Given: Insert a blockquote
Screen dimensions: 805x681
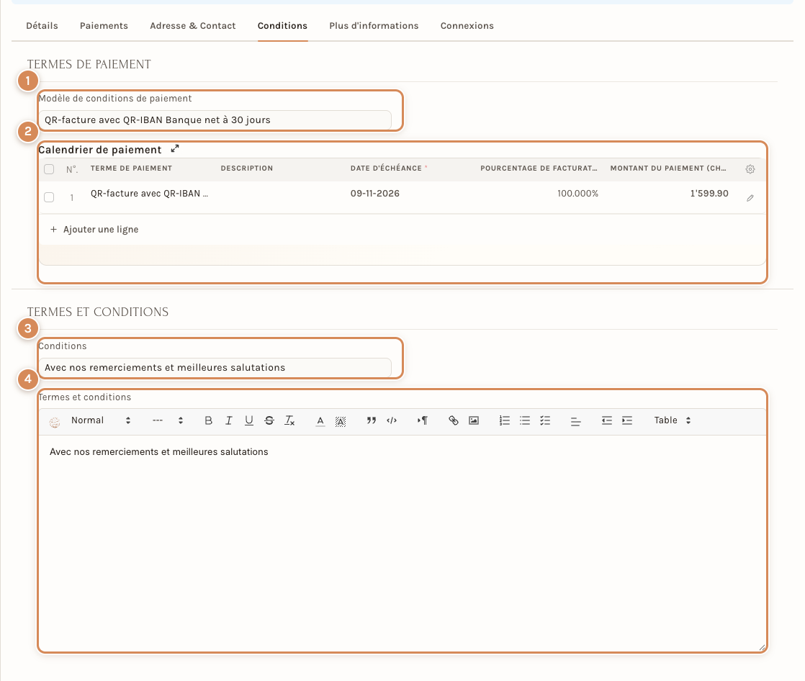Looking at the screenshot, I should 372,420.
